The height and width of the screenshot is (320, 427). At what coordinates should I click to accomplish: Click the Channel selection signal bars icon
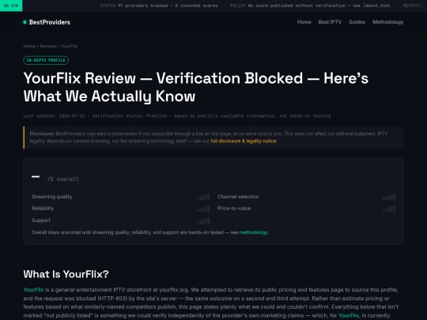(389, 197)
